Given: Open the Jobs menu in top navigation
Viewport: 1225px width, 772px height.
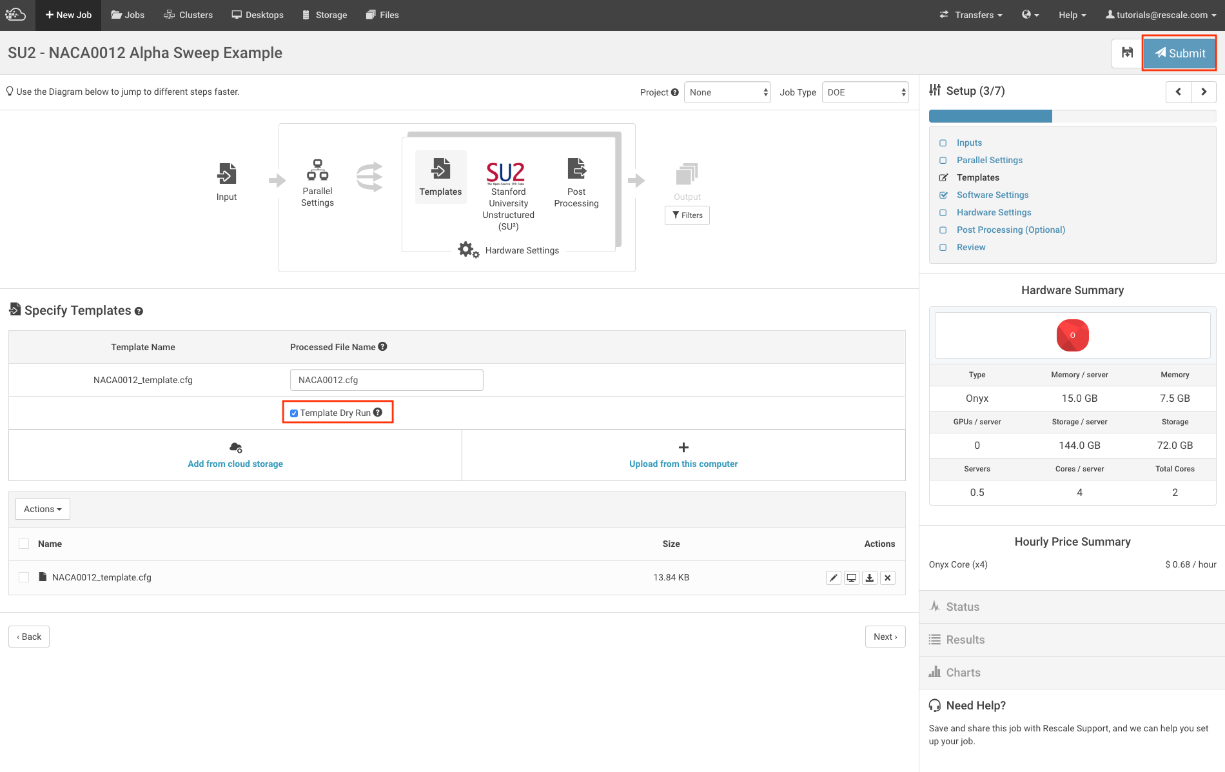Looking at the screenshot, I should point(128,15).
